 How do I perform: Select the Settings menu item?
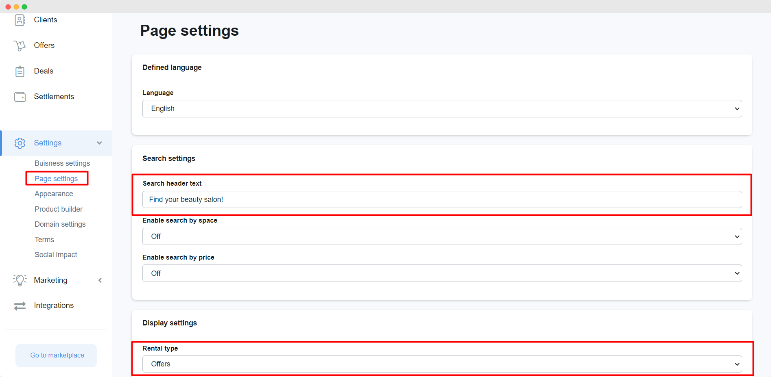click(x=48, y=143)
